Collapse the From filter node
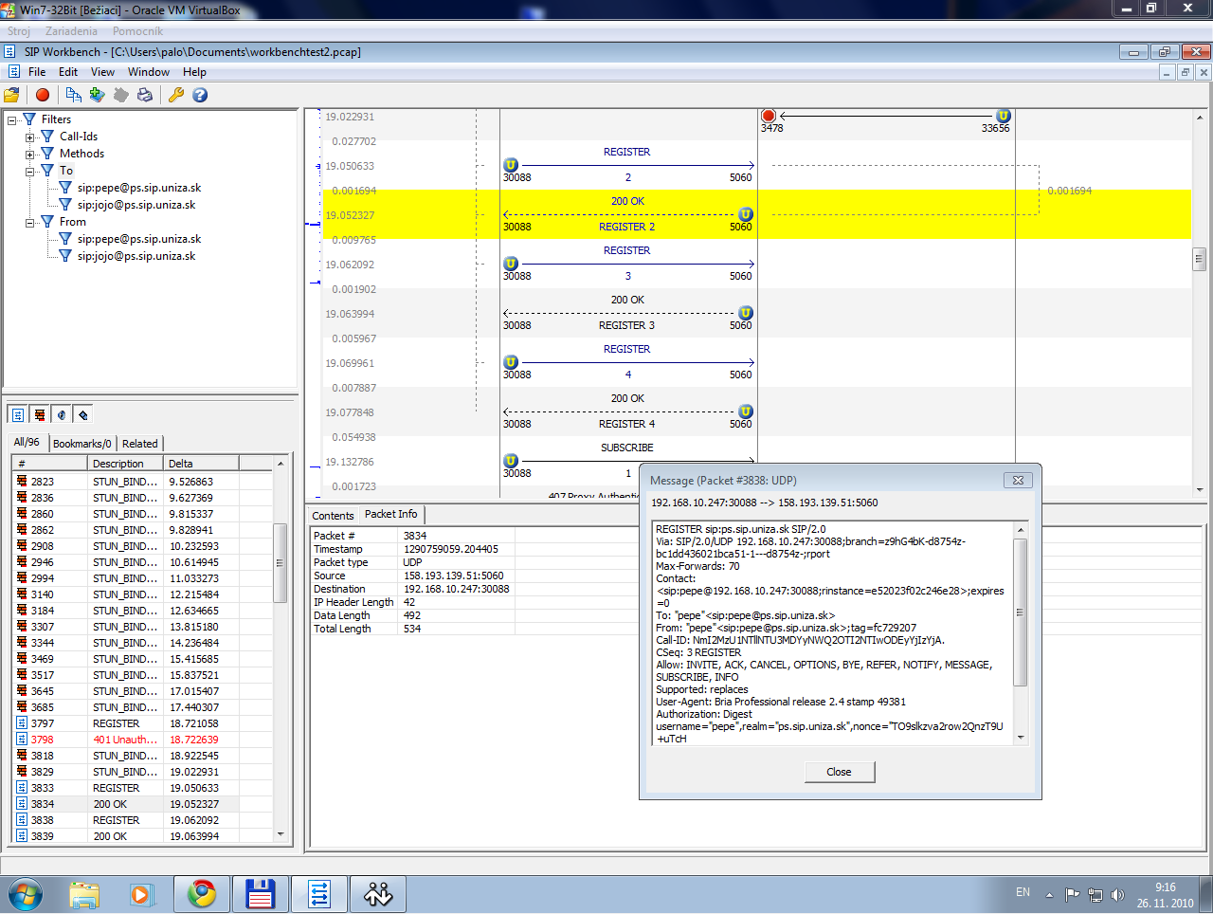This screenshot has height=914, width=1213. point(29,223)
